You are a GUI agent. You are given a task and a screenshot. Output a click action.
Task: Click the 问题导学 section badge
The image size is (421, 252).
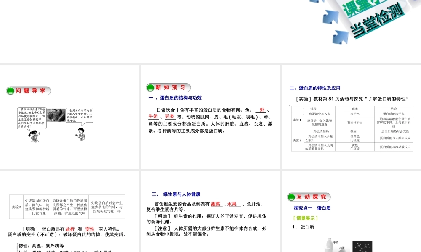click(x=29, y=91)
